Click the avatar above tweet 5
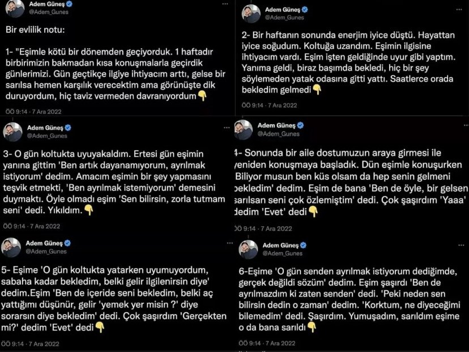Viewport: 469px width, 352px height. point(12,247)
